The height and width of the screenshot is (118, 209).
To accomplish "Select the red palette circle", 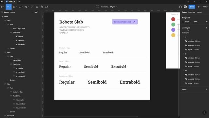I will pyautogui.click(x=173, y=19).
